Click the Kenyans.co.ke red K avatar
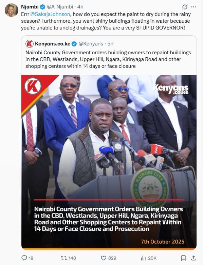Screen dimensions: 204x265 (30, 44)
